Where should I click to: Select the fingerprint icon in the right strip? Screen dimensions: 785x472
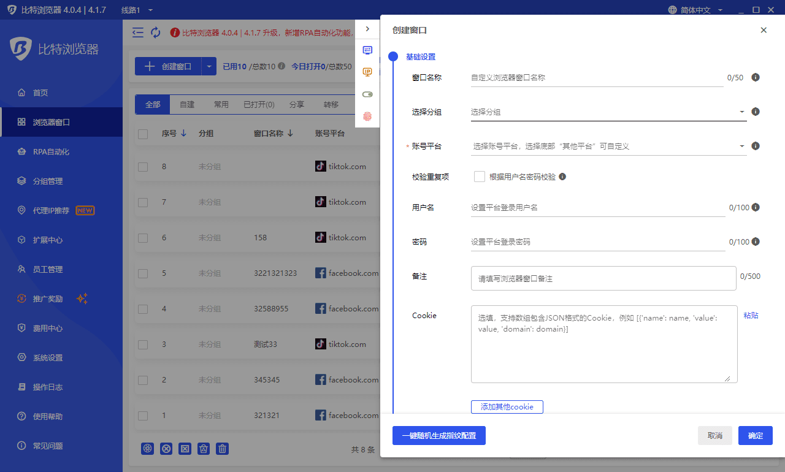click(x=367, y=116)
